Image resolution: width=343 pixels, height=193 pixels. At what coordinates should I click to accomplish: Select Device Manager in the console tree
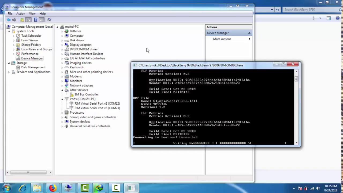32,58
